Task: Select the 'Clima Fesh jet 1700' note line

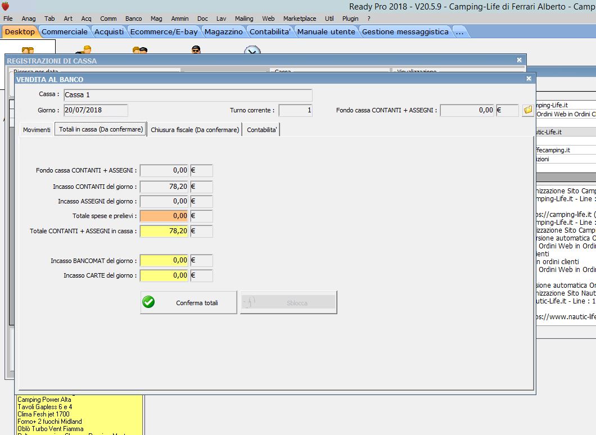Action: [x=44, y=414]
